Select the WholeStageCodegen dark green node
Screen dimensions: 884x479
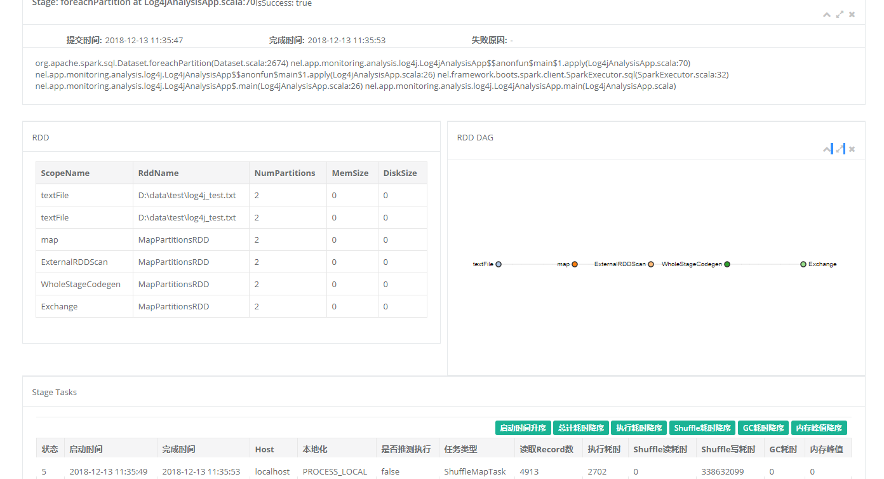coord(727,264)
